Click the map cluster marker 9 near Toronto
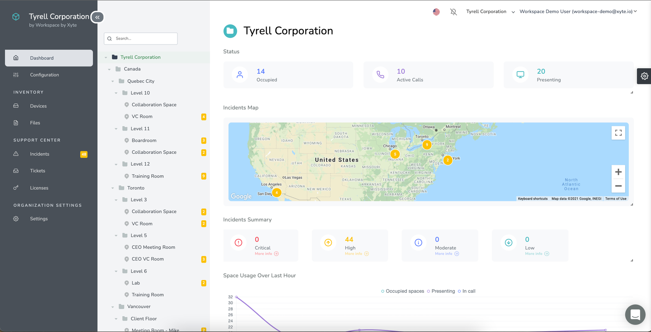 (x=427, y=145)
